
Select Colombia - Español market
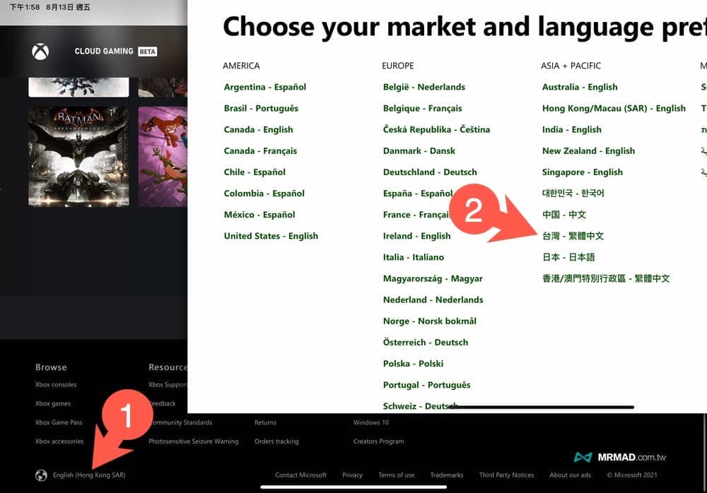[264, 194]
